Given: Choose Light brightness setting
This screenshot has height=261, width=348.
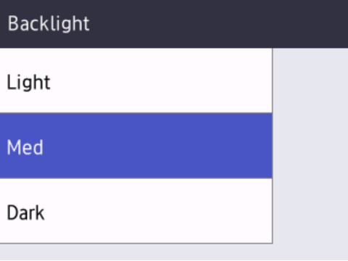Looking at the screenshot, I should 136,80.
